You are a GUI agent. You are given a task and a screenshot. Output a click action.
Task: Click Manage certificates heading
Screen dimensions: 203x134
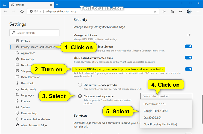click(85, 35)
